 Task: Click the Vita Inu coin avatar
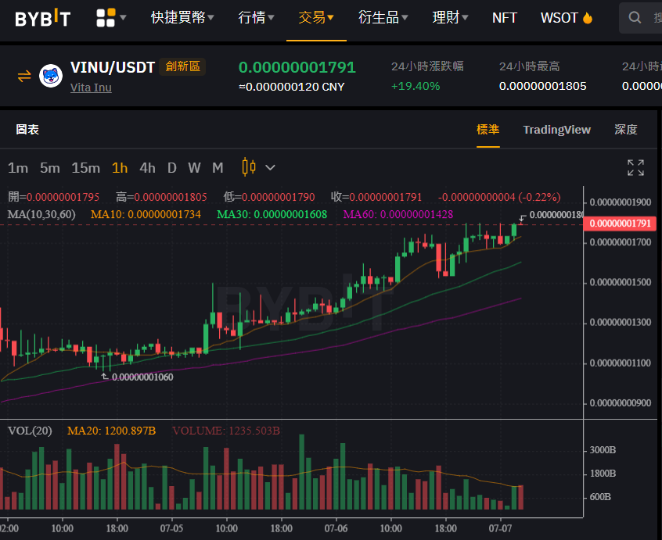pyautogui.click(x=51, y=76)
